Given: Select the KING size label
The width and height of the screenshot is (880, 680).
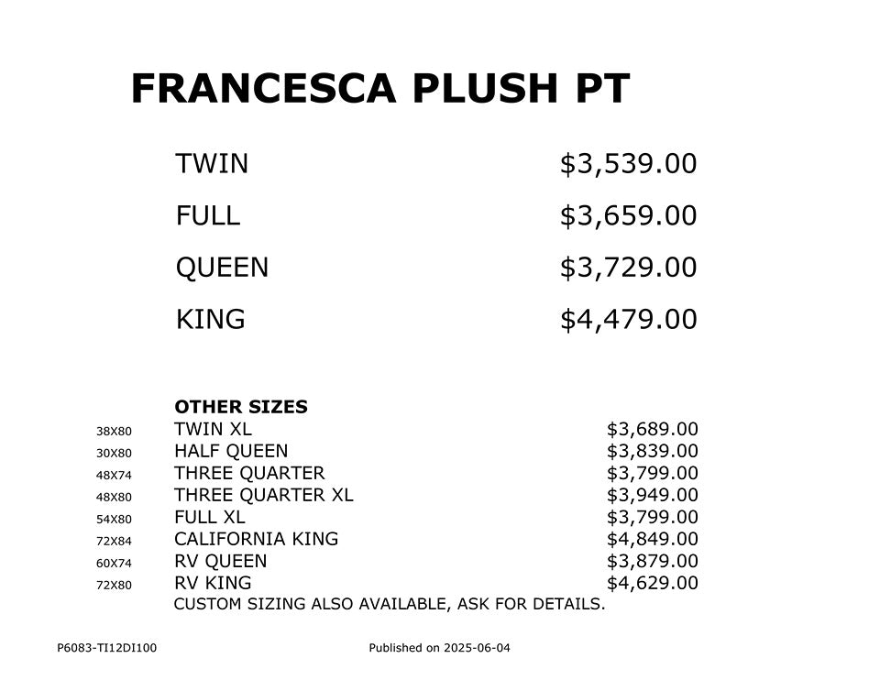Looking at the screenshot, I should click(x=210, y=320).
